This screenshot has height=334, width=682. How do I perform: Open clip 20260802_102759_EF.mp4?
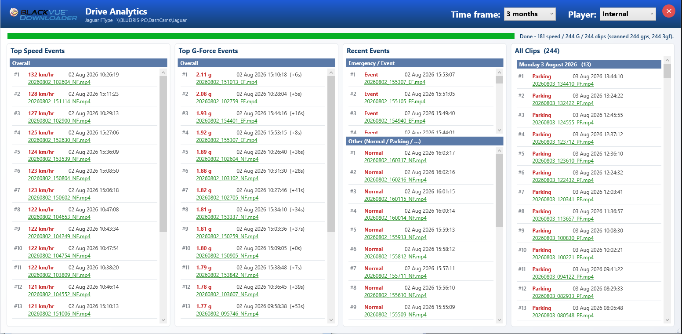[227, 102]
